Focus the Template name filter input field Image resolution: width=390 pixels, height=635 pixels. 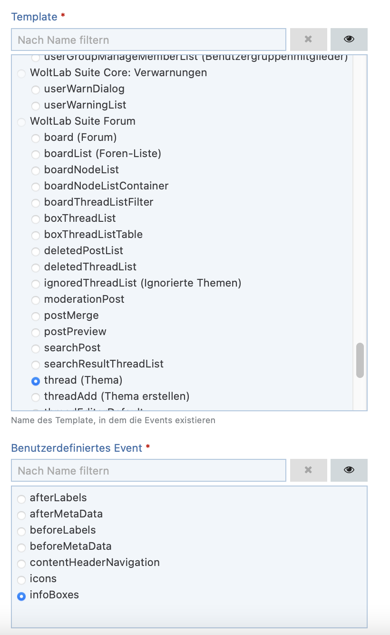pos(149,40)
